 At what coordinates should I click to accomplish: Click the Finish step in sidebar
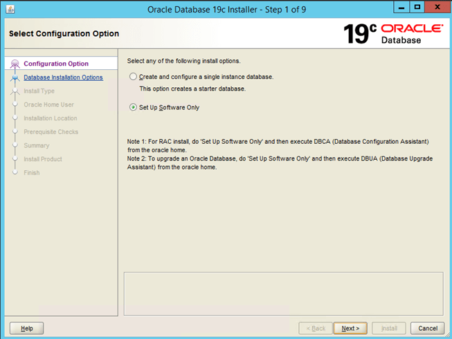tap(32, 173)
